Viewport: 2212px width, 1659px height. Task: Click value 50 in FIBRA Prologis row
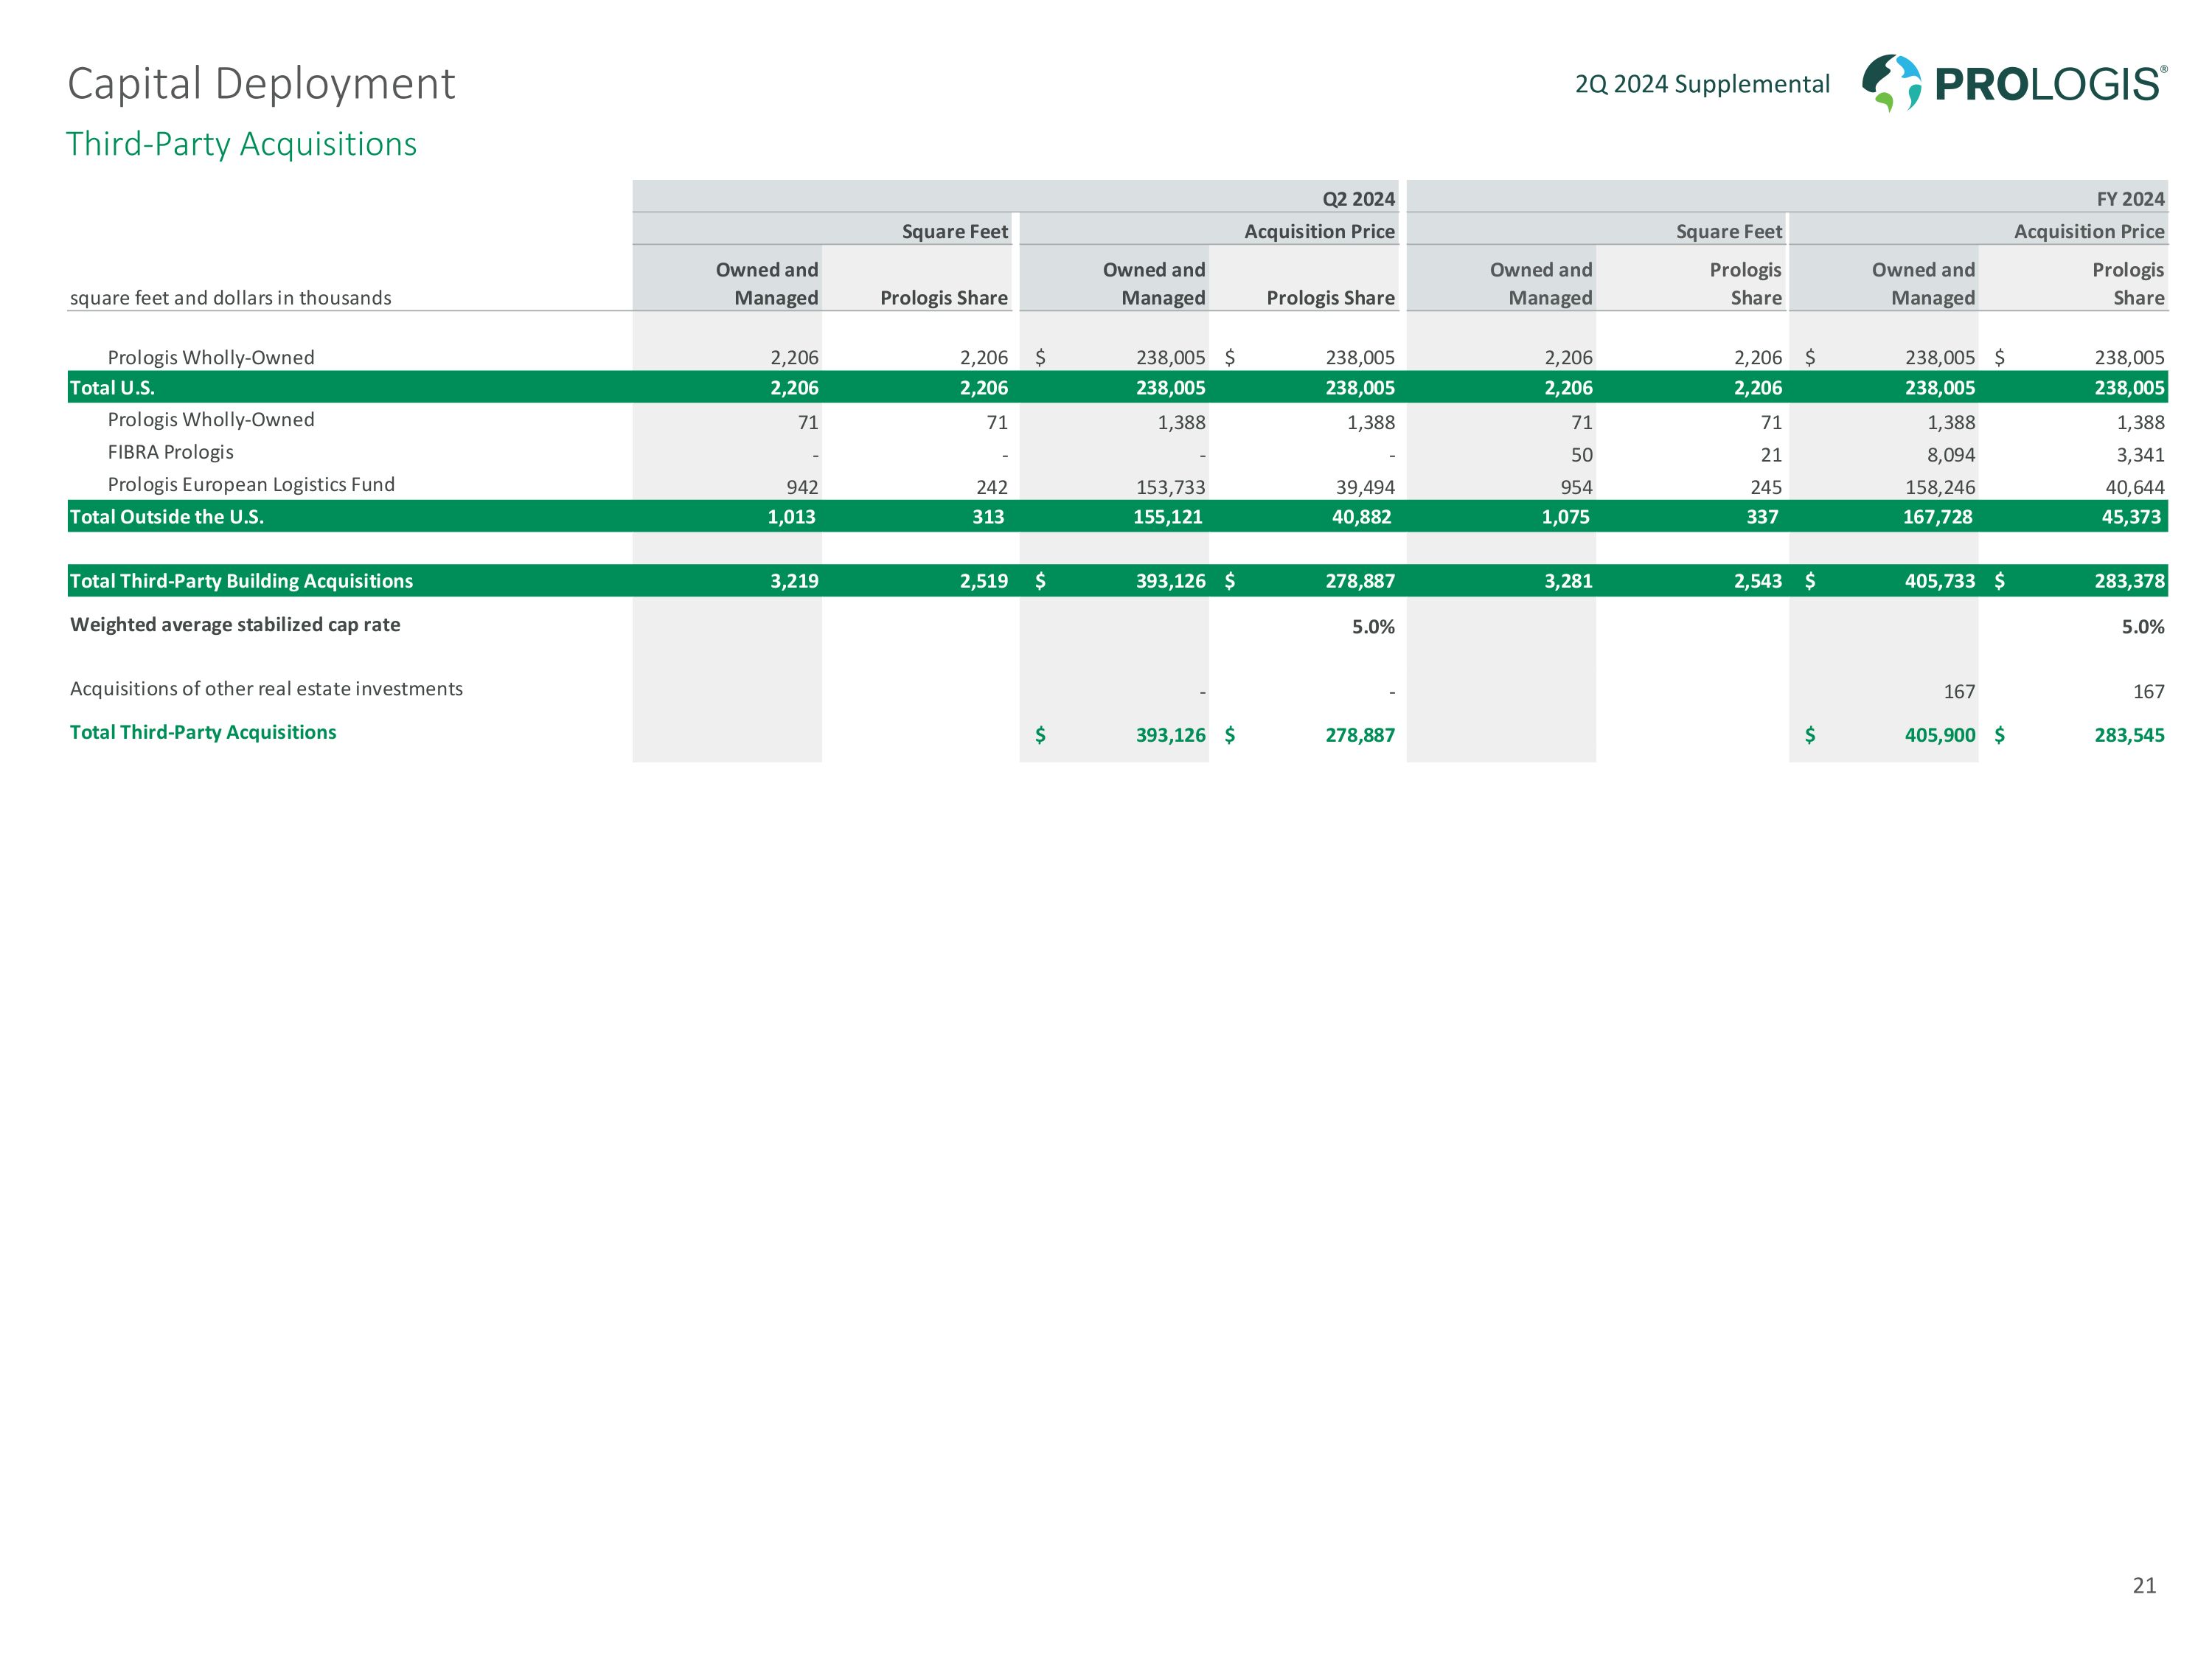click(1582, 455)
